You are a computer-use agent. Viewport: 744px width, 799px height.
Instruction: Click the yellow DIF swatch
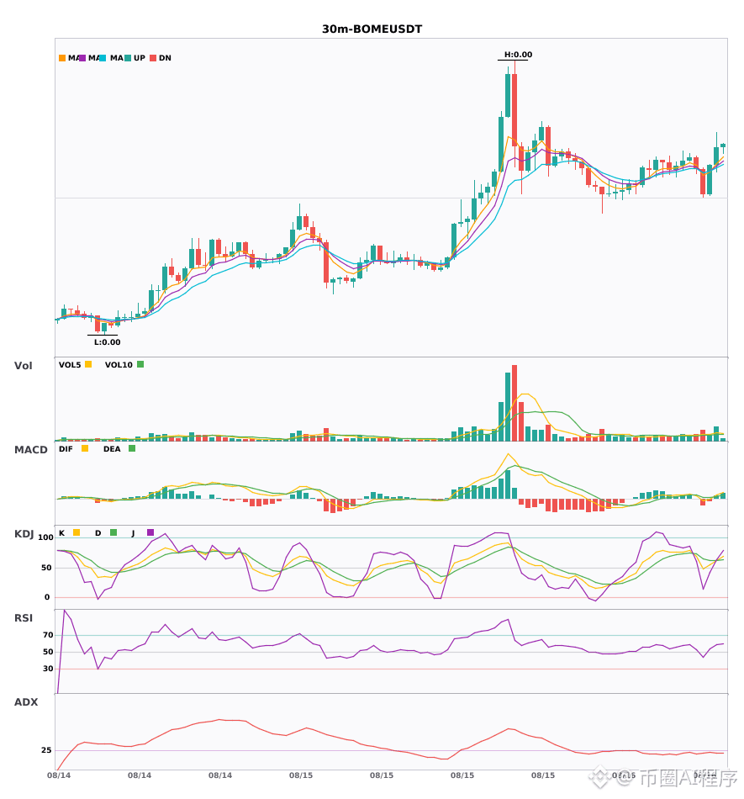pos(85,448)
